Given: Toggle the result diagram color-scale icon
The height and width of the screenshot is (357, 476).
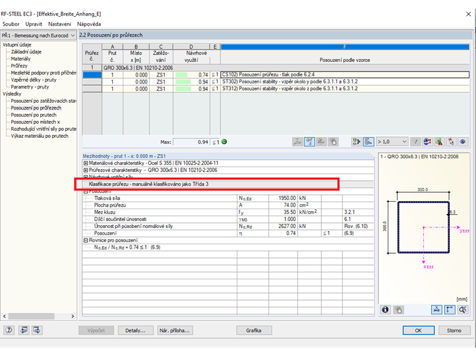Looking at the screenshot, I should pos(368,142).
